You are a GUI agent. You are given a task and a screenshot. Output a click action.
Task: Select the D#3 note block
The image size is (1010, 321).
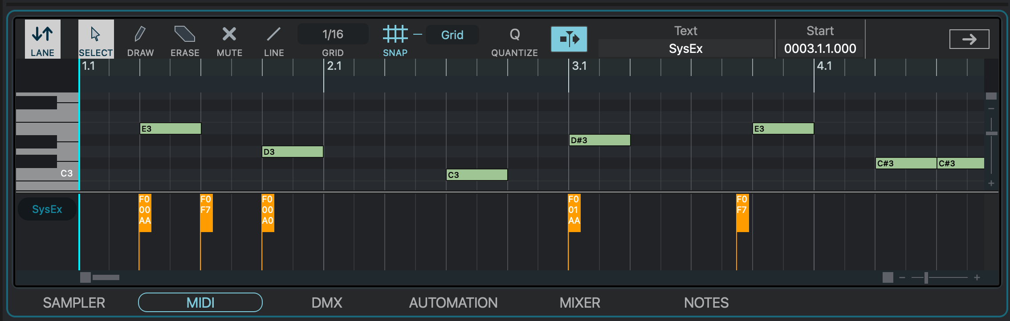pos(599,140)
